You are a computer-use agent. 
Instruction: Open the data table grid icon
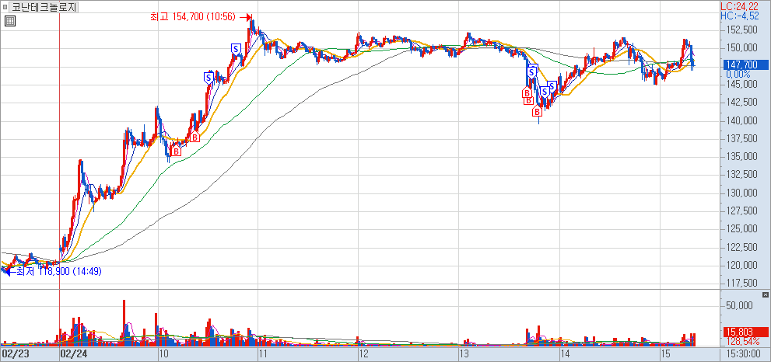click(10, 21)
